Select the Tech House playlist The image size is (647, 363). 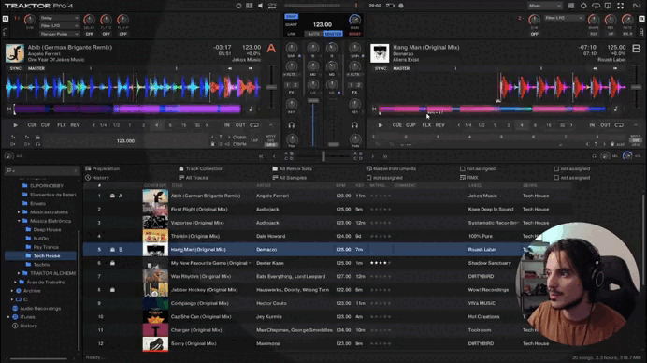[46, 256]
